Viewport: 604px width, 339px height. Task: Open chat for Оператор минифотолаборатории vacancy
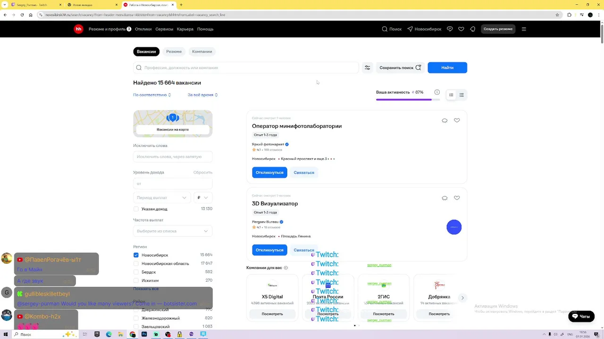click(445, 121)
